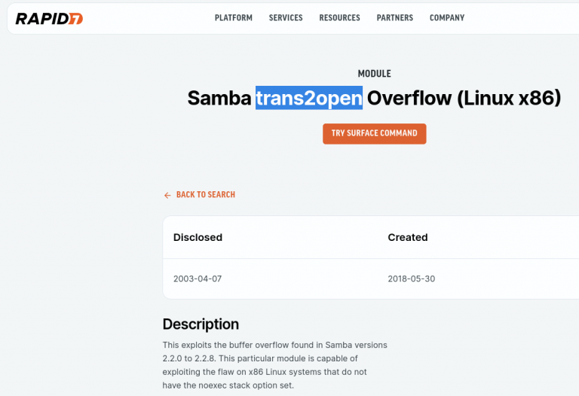This screenshot has height=396, width=579.
Task: Click the Rapid7 logo
Action: [49, 18]
